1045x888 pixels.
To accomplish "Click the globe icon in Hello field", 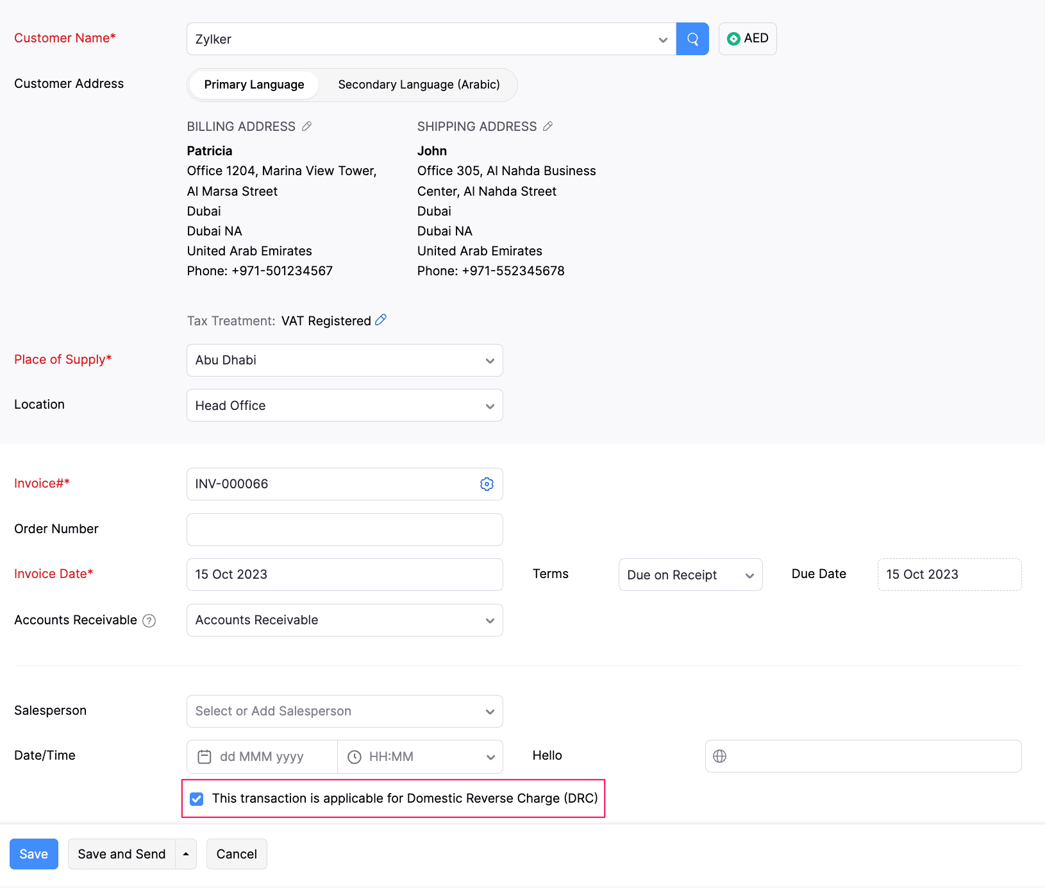I will (720, 756).
